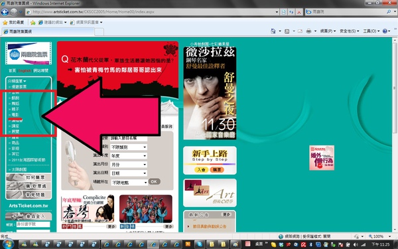Open a new blank browser tab
Screen dimensions: 398x249
click(99, 32)
